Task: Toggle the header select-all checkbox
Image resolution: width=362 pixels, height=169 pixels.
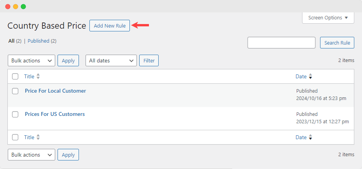Action: coord(15,76)
